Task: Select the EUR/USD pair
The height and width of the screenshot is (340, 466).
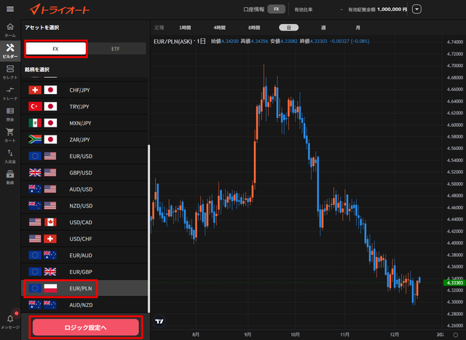Action: pos(84,156)
